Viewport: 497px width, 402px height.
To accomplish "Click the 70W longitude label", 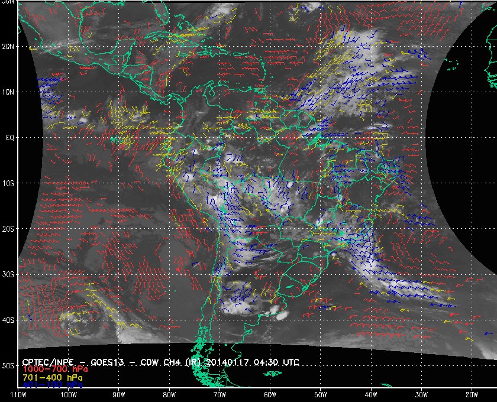I will (x=220, y=395).
